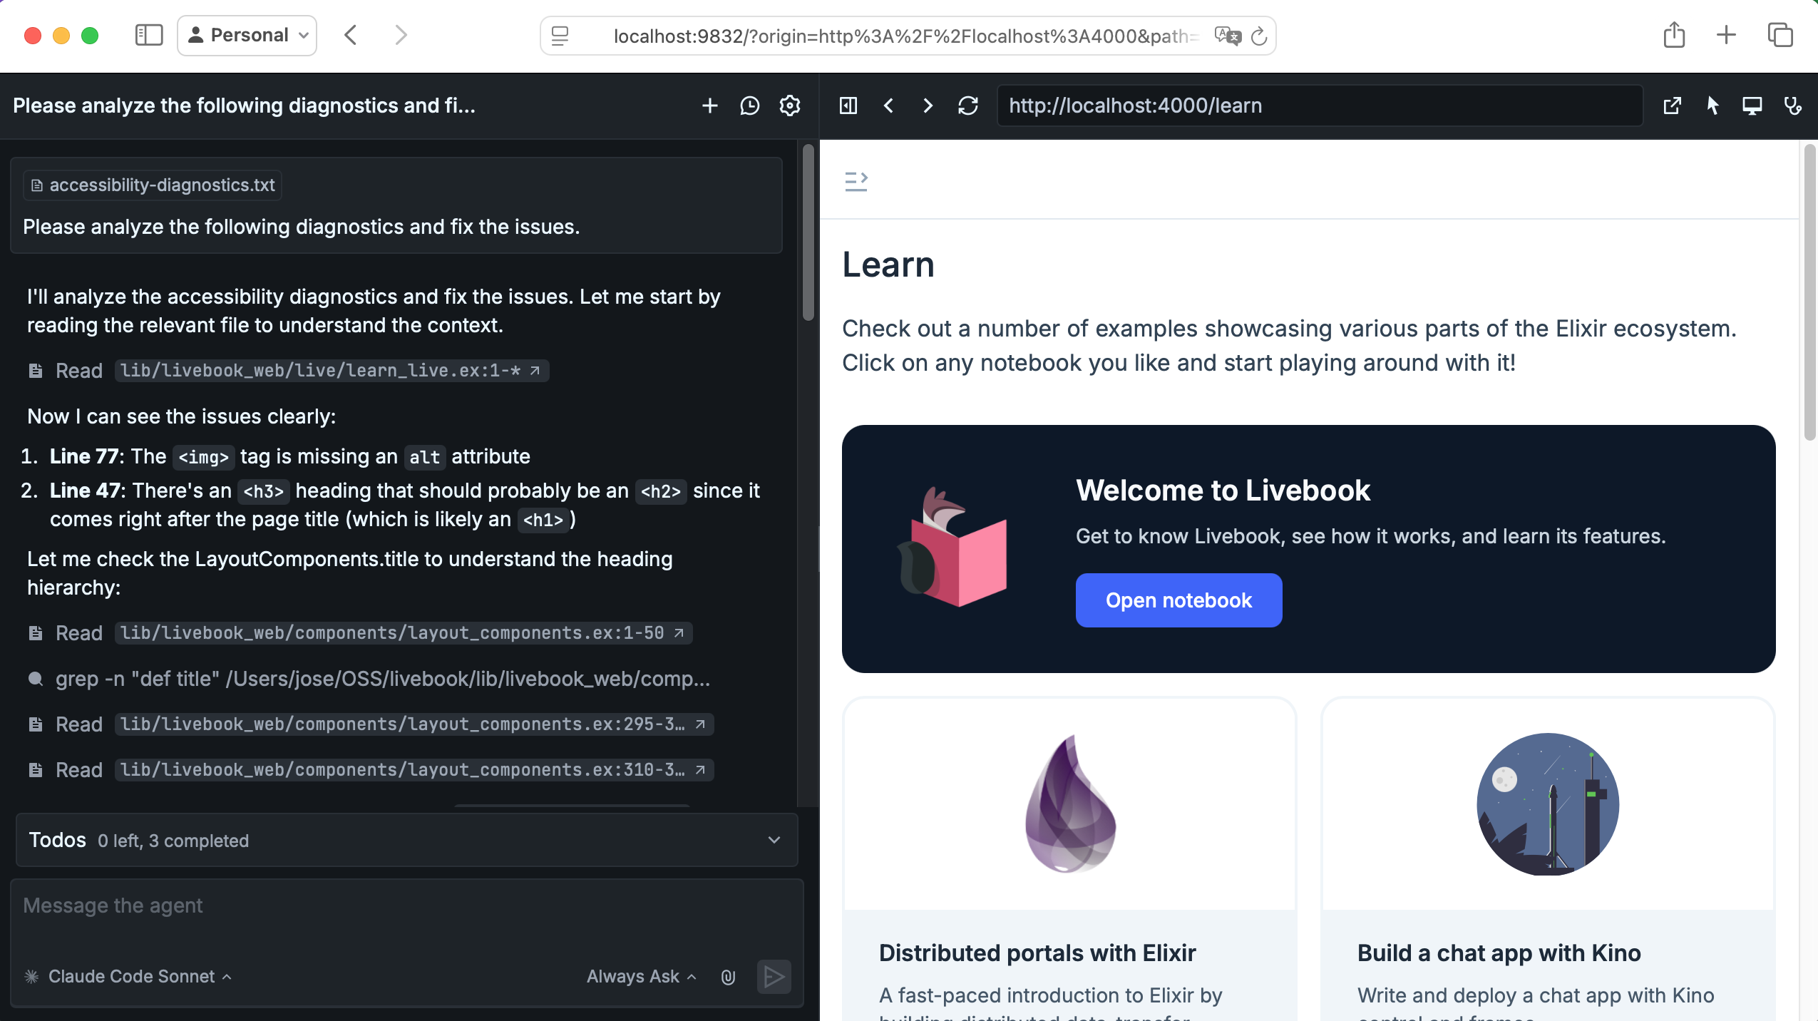This screenshot has height=1021, width=1818.
Task: Click the preview page scrollbar
Action: click(1810, 292)
